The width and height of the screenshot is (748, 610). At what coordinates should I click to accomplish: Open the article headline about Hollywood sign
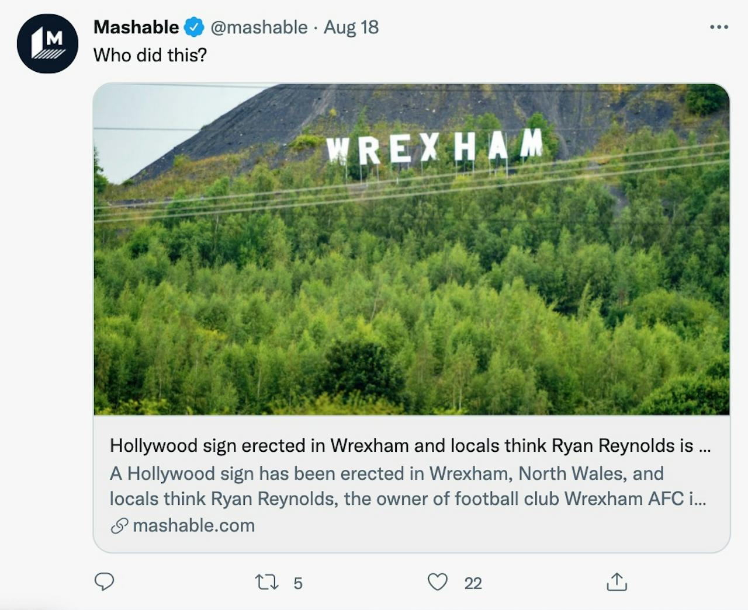(410, 445)
